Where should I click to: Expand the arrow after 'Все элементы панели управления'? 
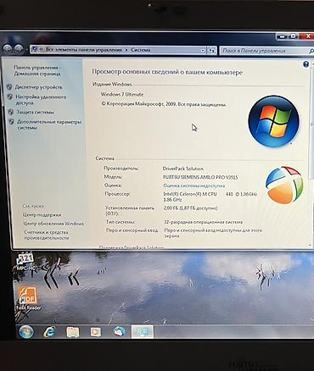(x=126, y=50)
